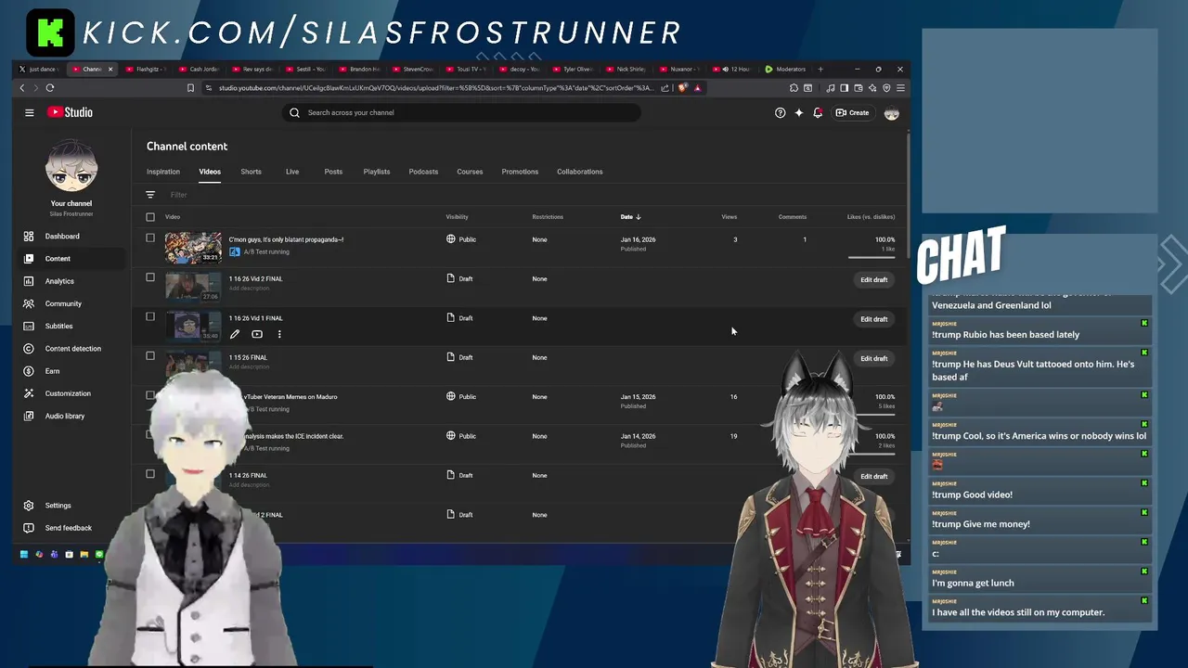The width and height of the screenshot is (1188, 668).
Task: Open the Help question mark icon
Action: pyautogui.click(x=780, y=112)
